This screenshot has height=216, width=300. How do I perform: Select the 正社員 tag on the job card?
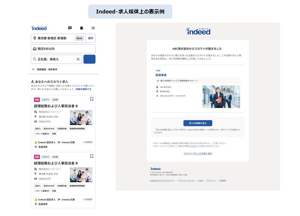point(55,100)
